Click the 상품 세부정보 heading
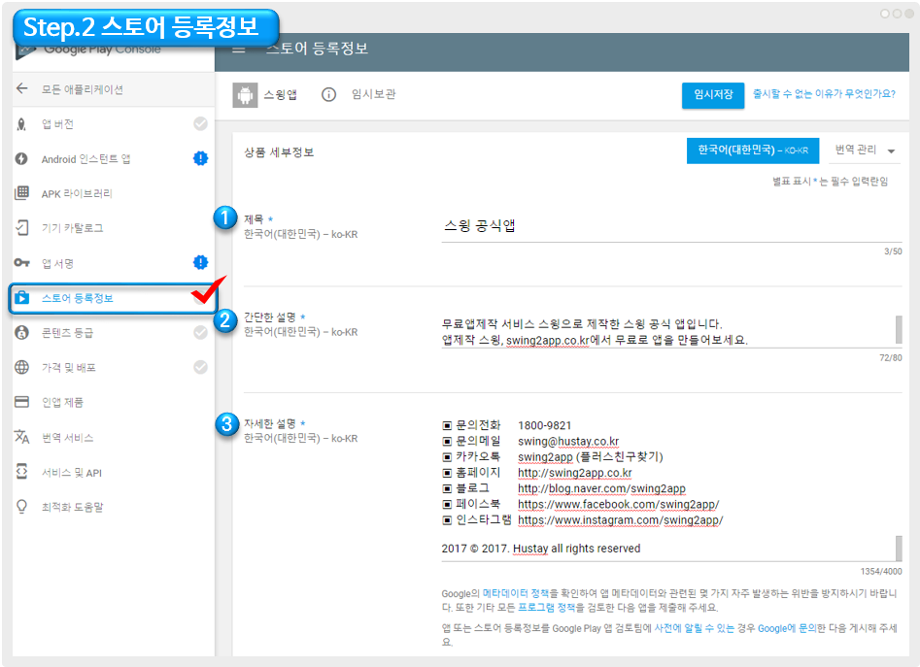 coord(279,152)
